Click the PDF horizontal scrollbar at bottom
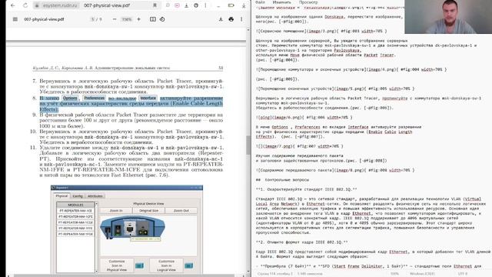Image resolution: width=492 pixels, height=277 pixels. 124,275
